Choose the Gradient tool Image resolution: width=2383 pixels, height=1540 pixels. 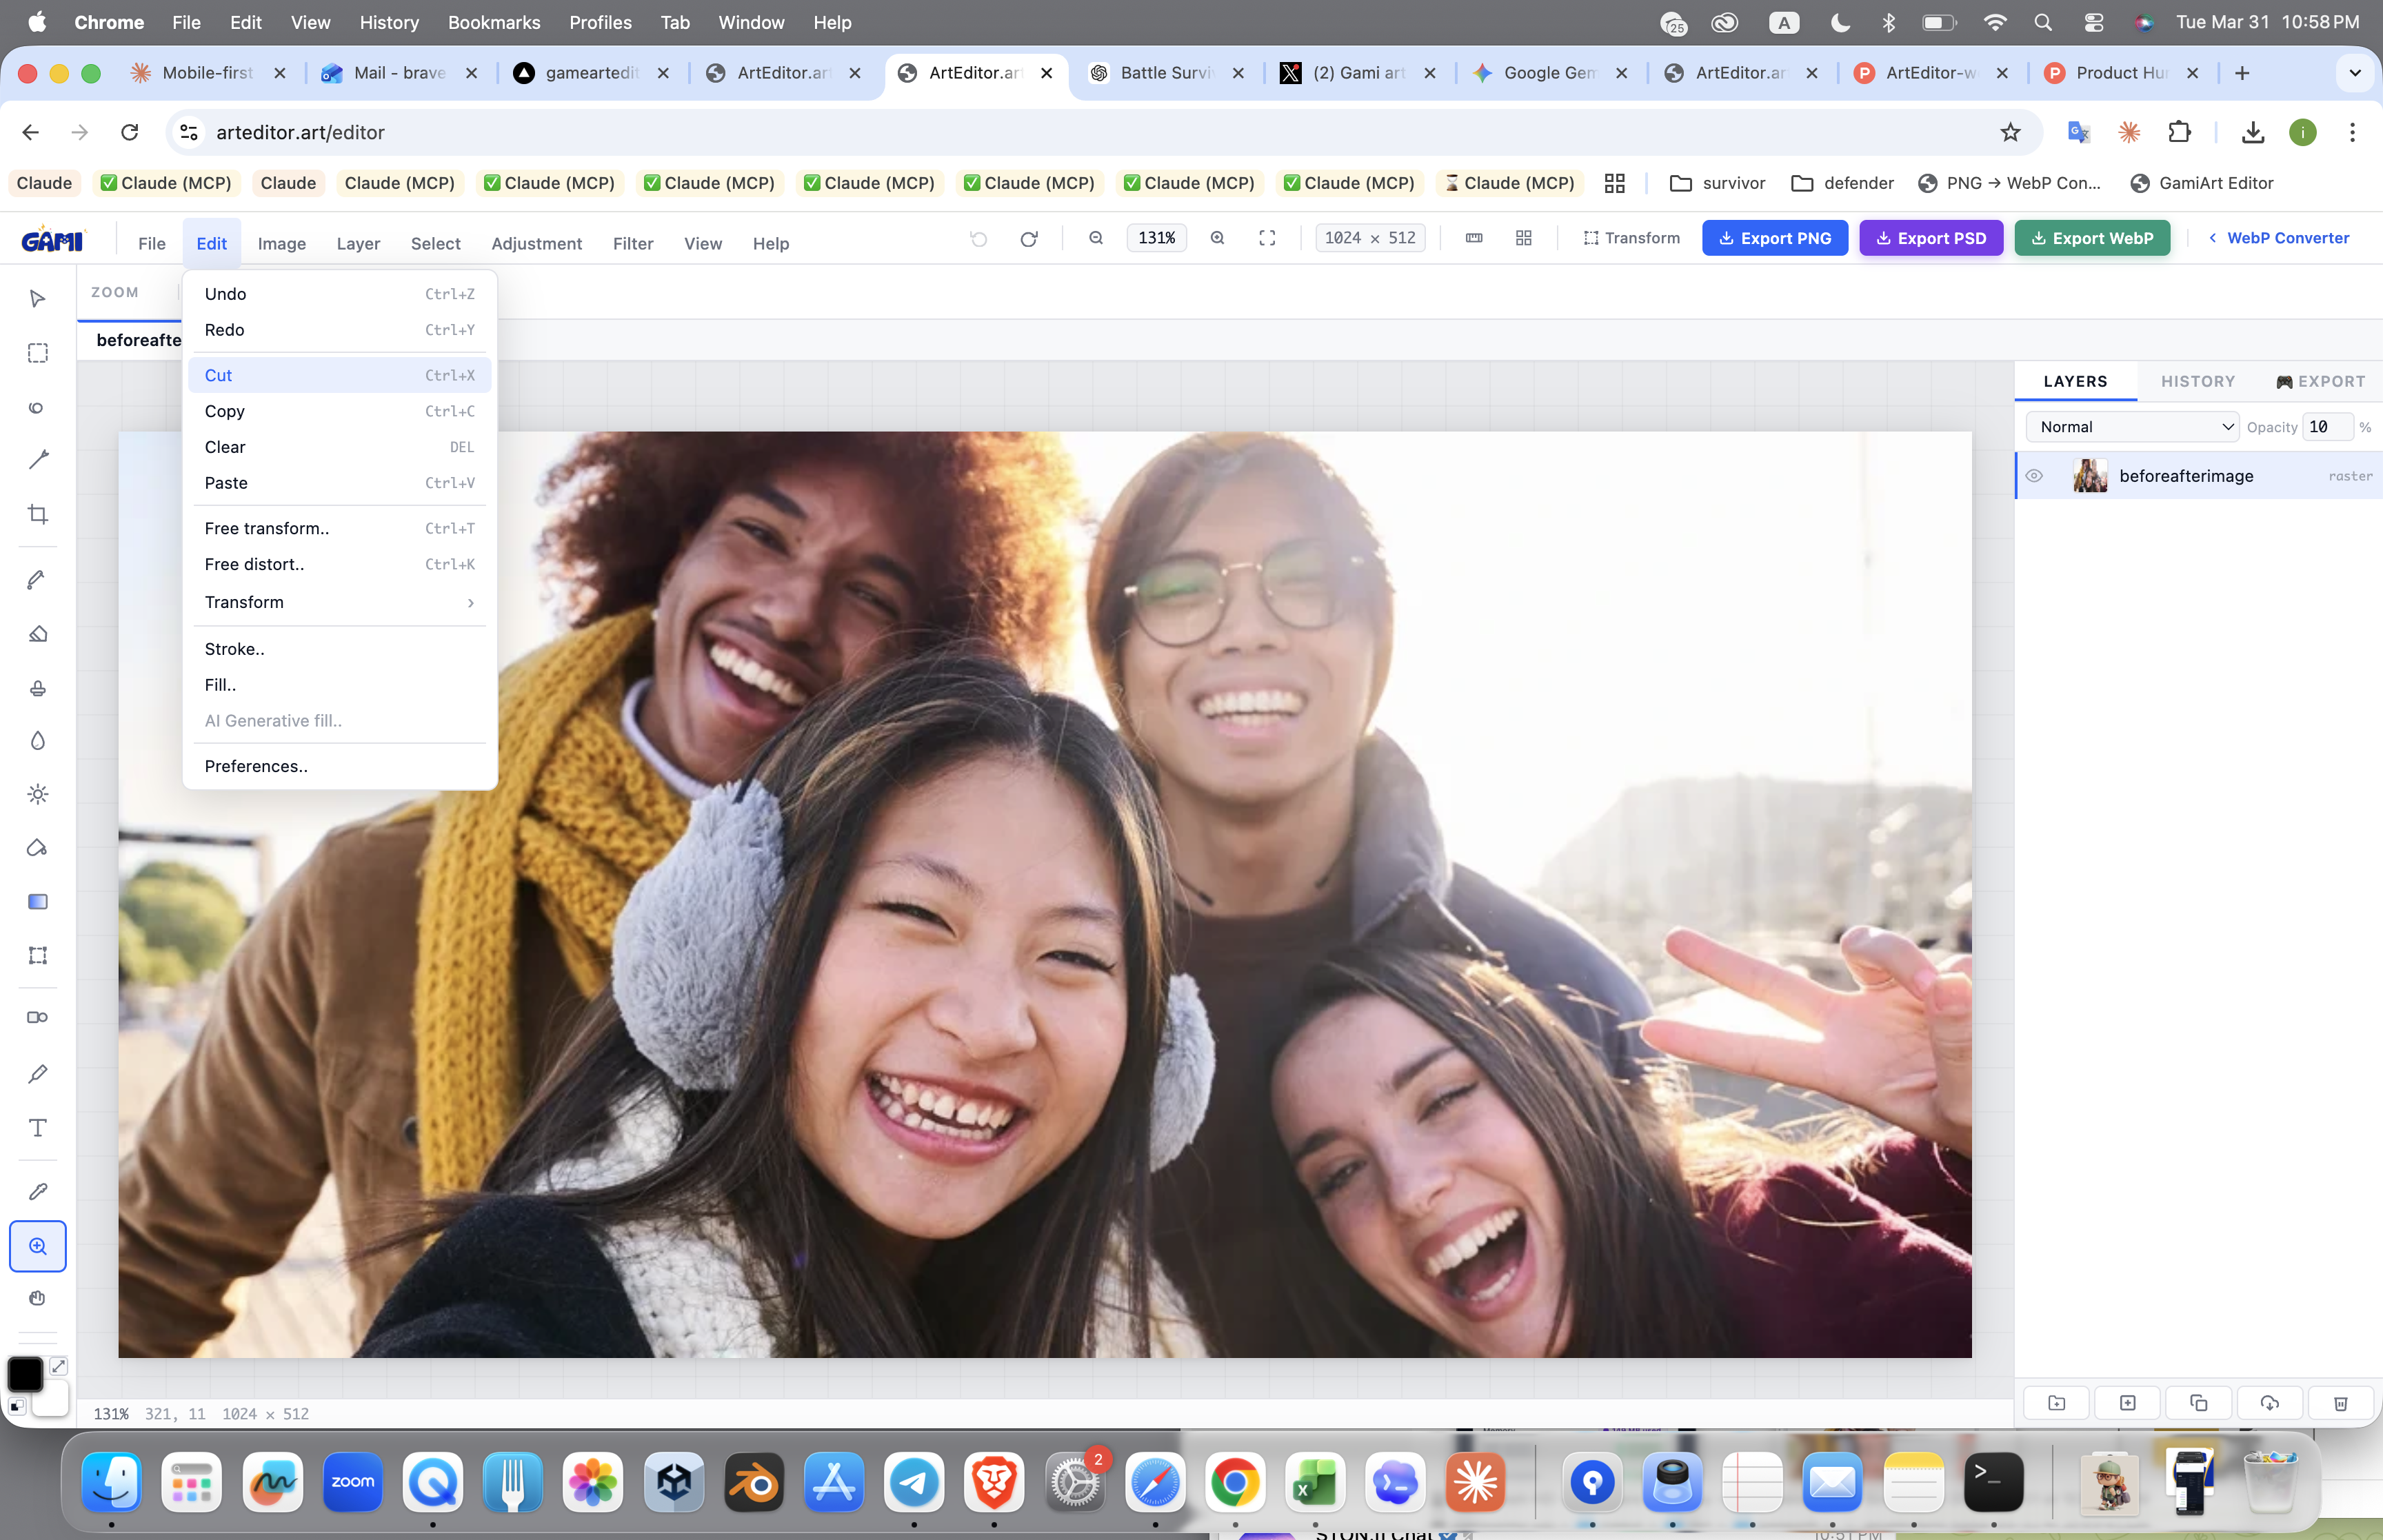(x=37, y=901)
